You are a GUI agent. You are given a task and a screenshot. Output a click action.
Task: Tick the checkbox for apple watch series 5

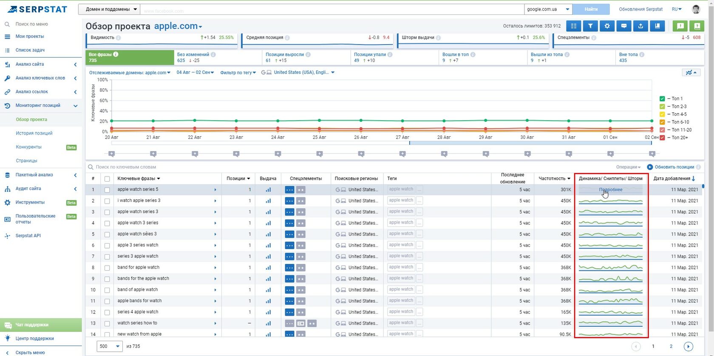107,190
